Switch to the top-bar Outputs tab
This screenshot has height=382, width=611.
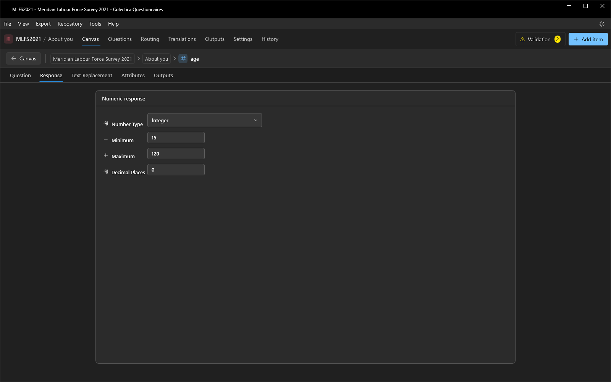coord(215,39)
